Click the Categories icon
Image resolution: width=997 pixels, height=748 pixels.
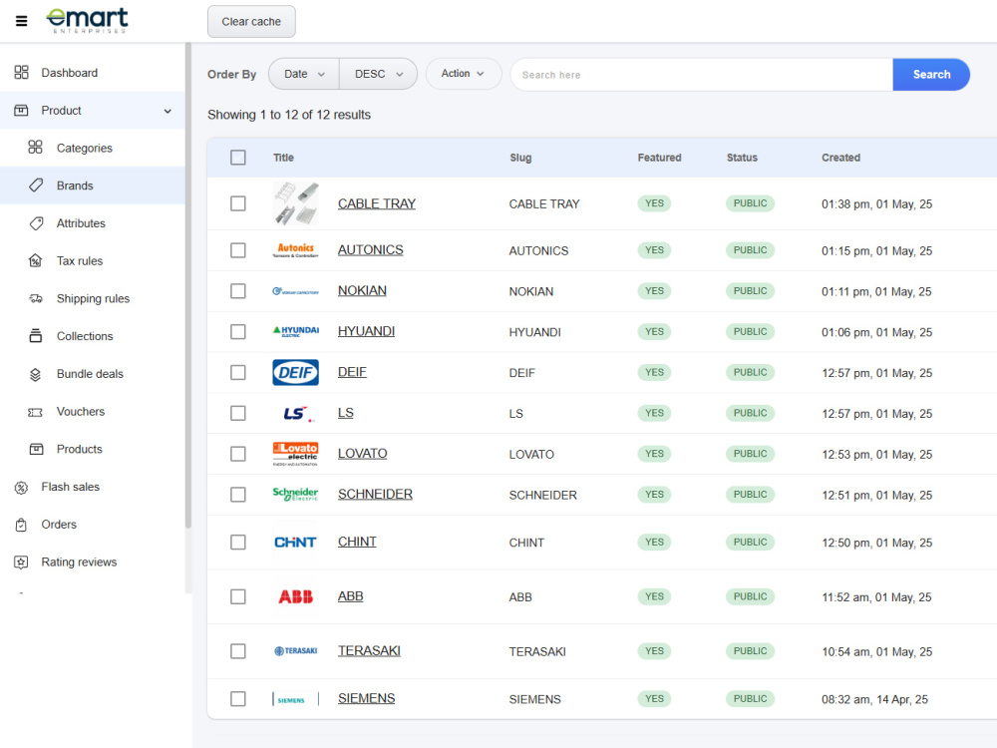coord(36,148)
